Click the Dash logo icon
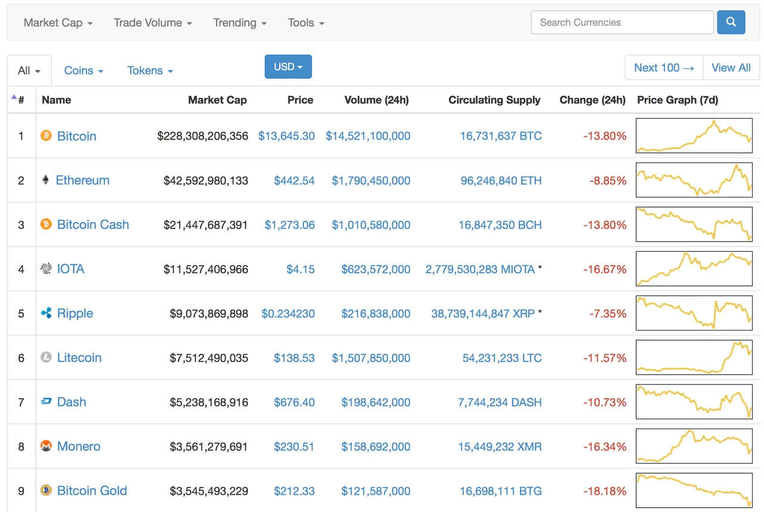This screenshot has height=512, width=764. 46,402
